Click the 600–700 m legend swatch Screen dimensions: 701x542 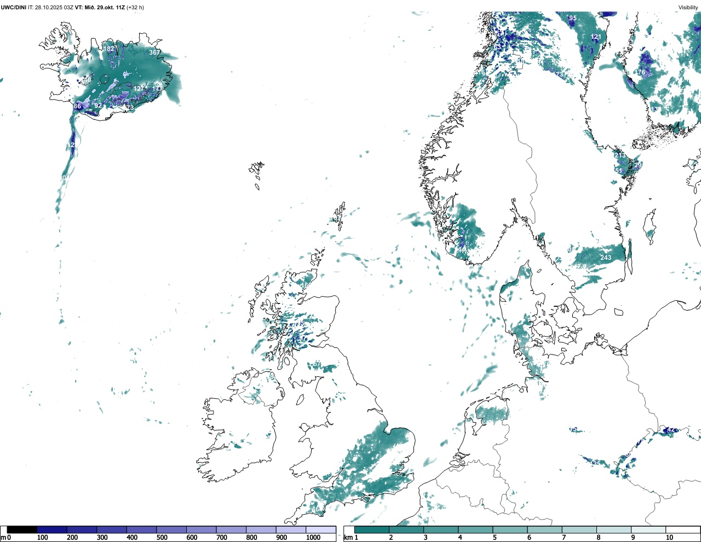201,530
